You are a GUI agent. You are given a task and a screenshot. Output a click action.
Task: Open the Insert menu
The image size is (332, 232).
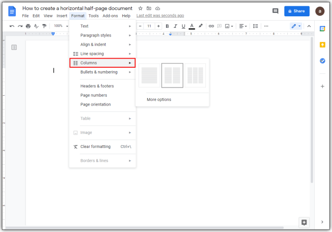coord(62,16)
